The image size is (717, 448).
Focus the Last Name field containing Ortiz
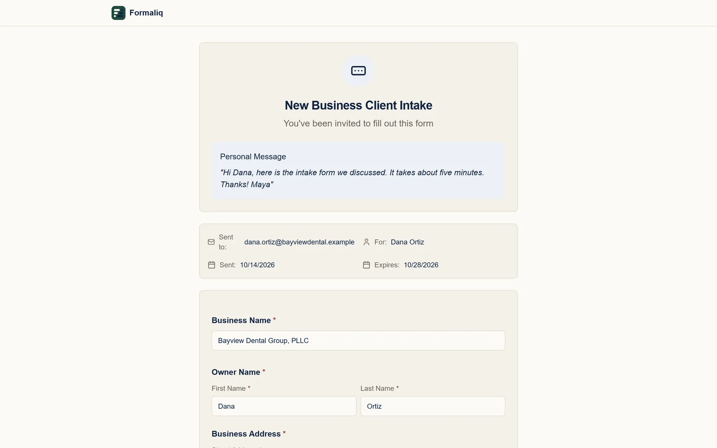tap(433, 406)
